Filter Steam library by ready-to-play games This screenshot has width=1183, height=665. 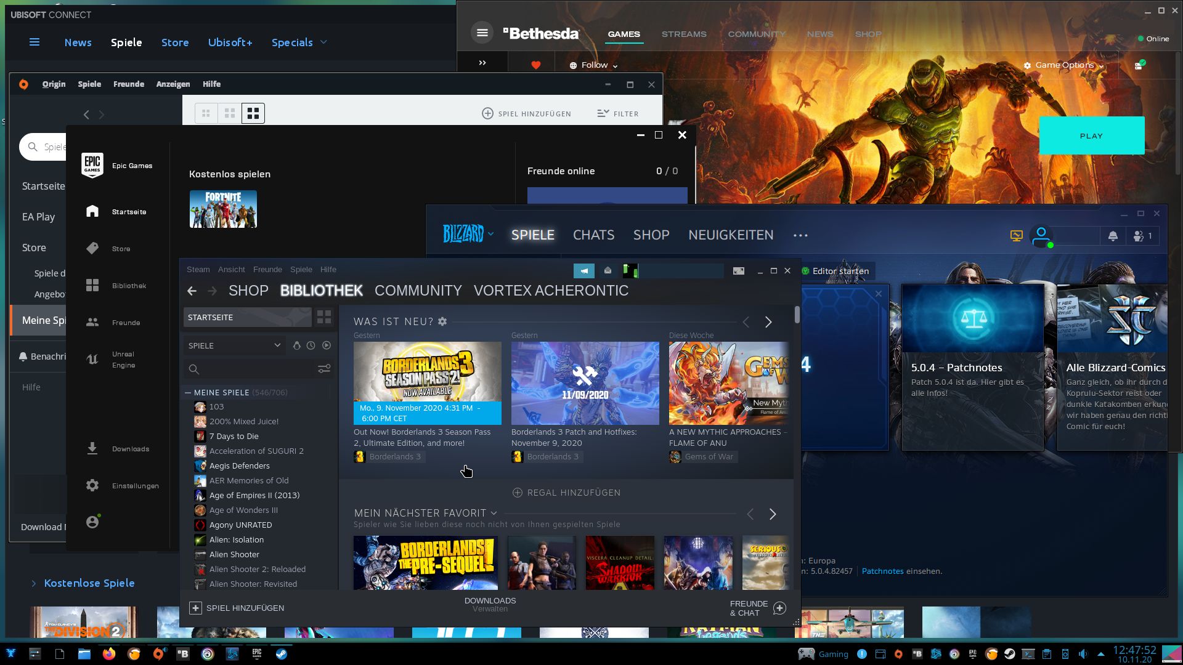pyautogui.click(x=326, y=345)
